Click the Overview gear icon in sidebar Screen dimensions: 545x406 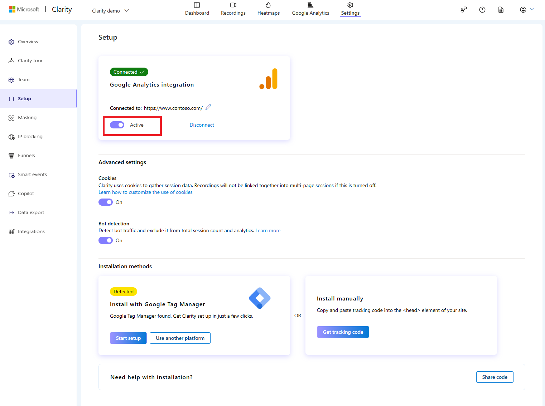coord(11,42)
